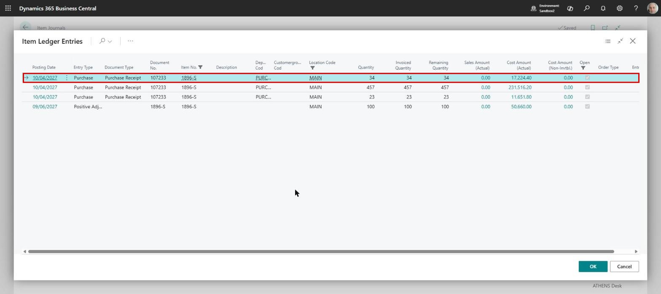Click the OK button

click(593, 267)
